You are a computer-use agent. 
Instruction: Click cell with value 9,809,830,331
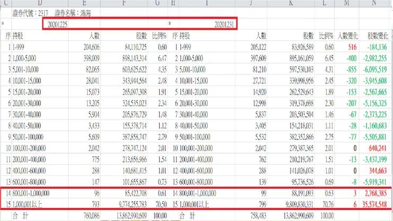(x=300, y=205)
